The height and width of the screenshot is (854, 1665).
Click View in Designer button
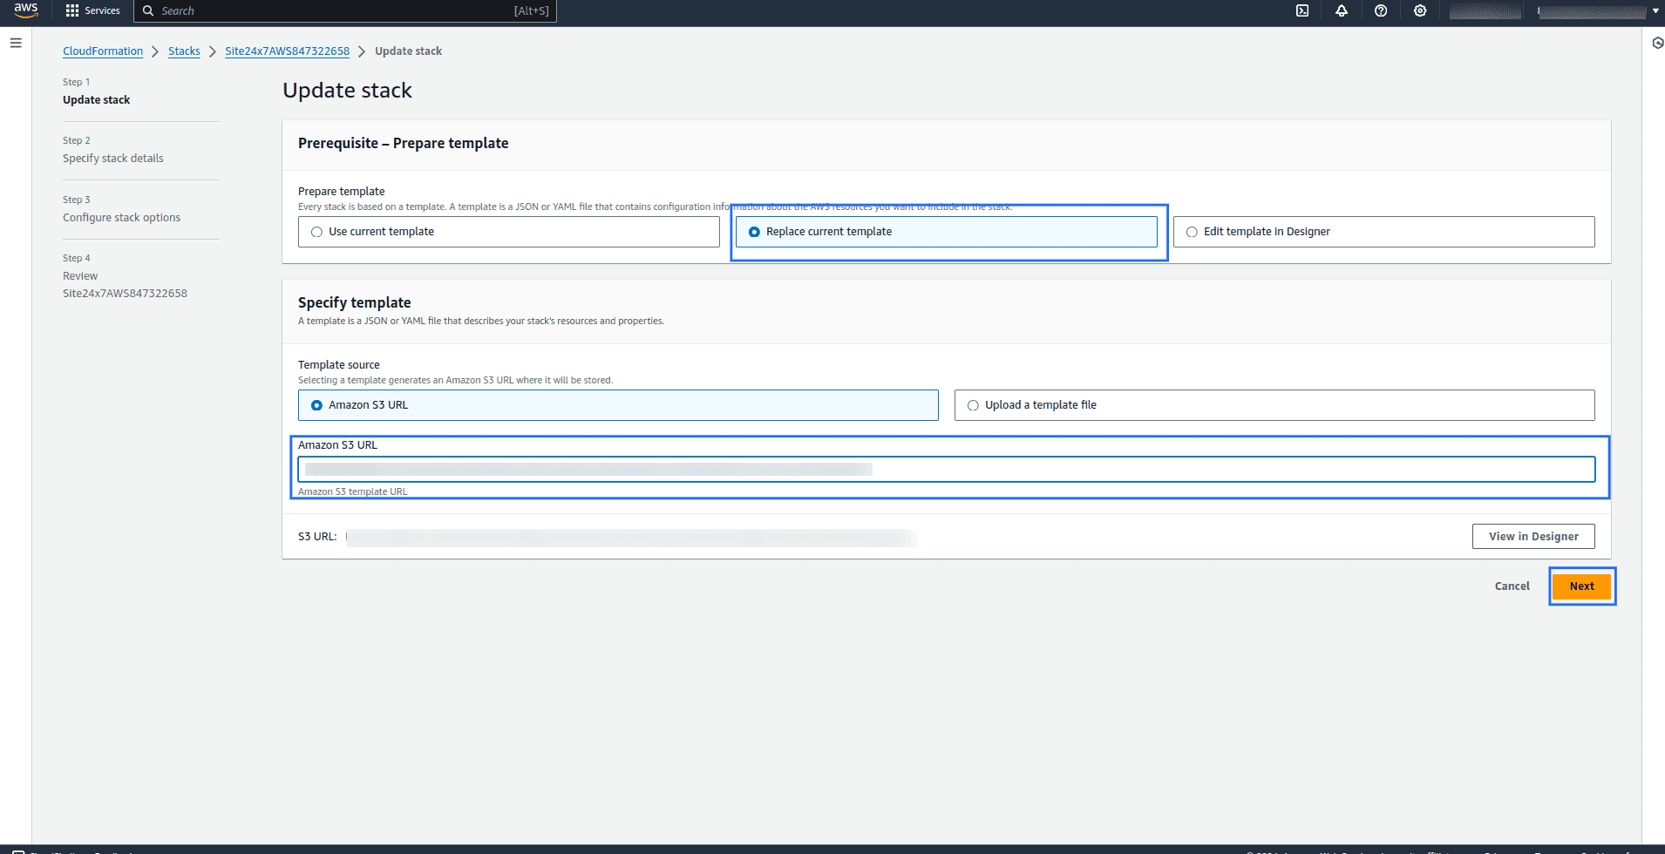click(x=1532, y=537)
